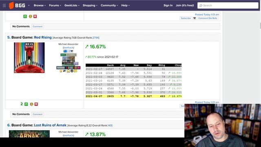Viewport: 261px width, 147px height.
Task: Click the page scrollbar thumb
Action: point(260,26)
